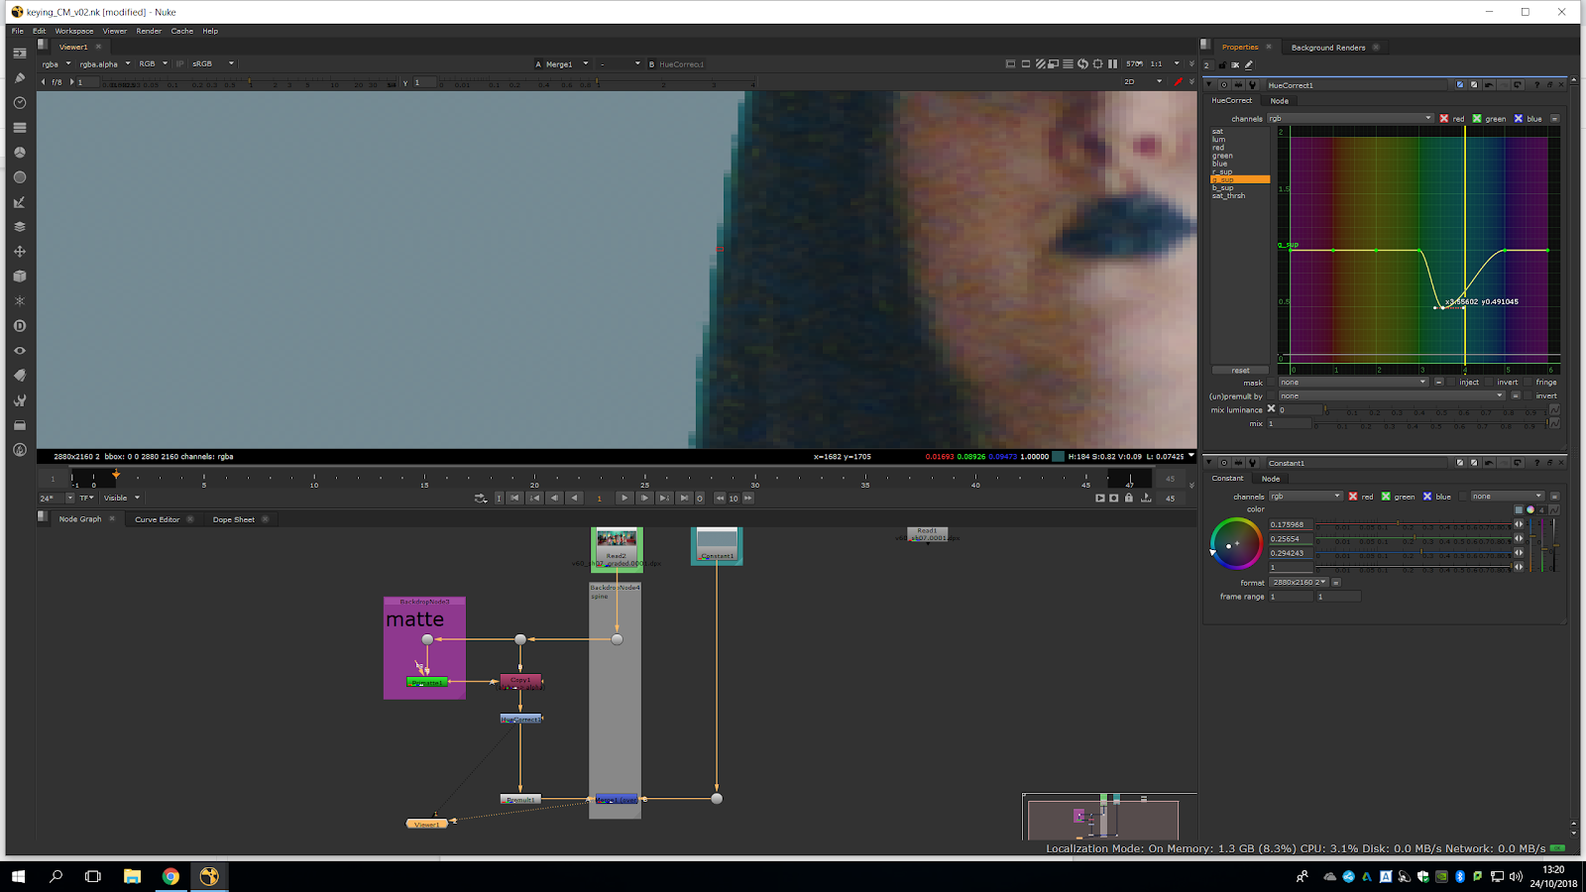Open the Render menu
The height and width of the screenshot is (892, 1586).
click(149, 31)
